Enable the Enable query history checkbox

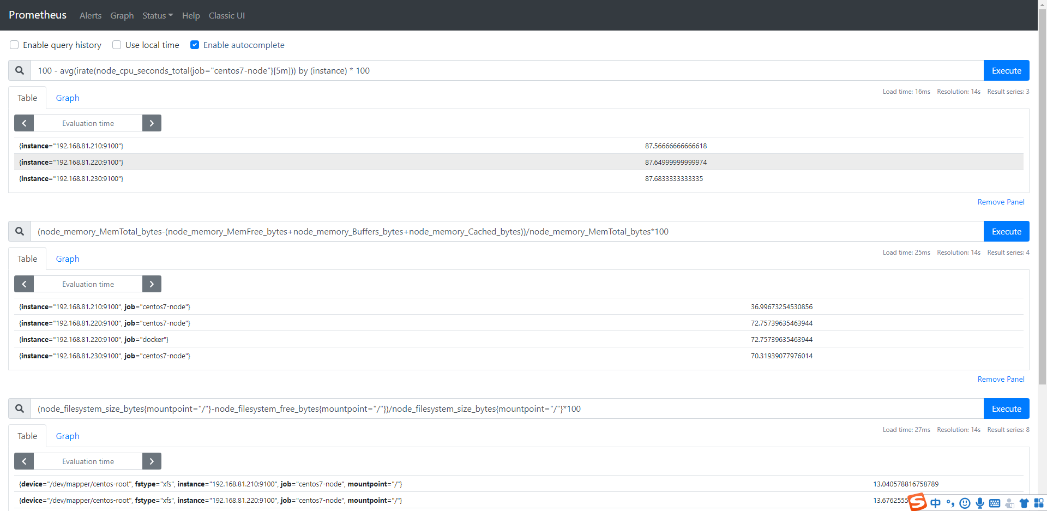[x=14, y=45]
